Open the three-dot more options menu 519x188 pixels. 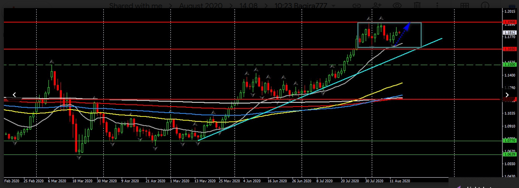pos(438,6)
